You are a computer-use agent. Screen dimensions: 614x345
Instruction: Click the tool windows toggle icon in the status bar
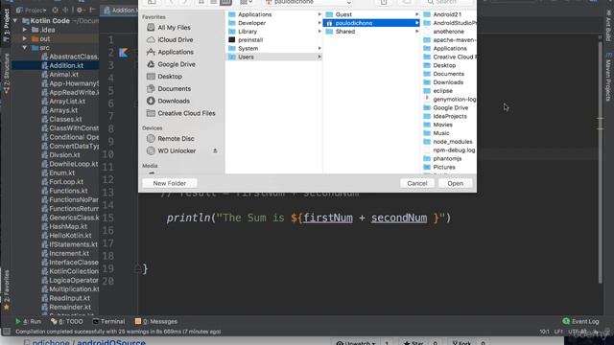7,332
